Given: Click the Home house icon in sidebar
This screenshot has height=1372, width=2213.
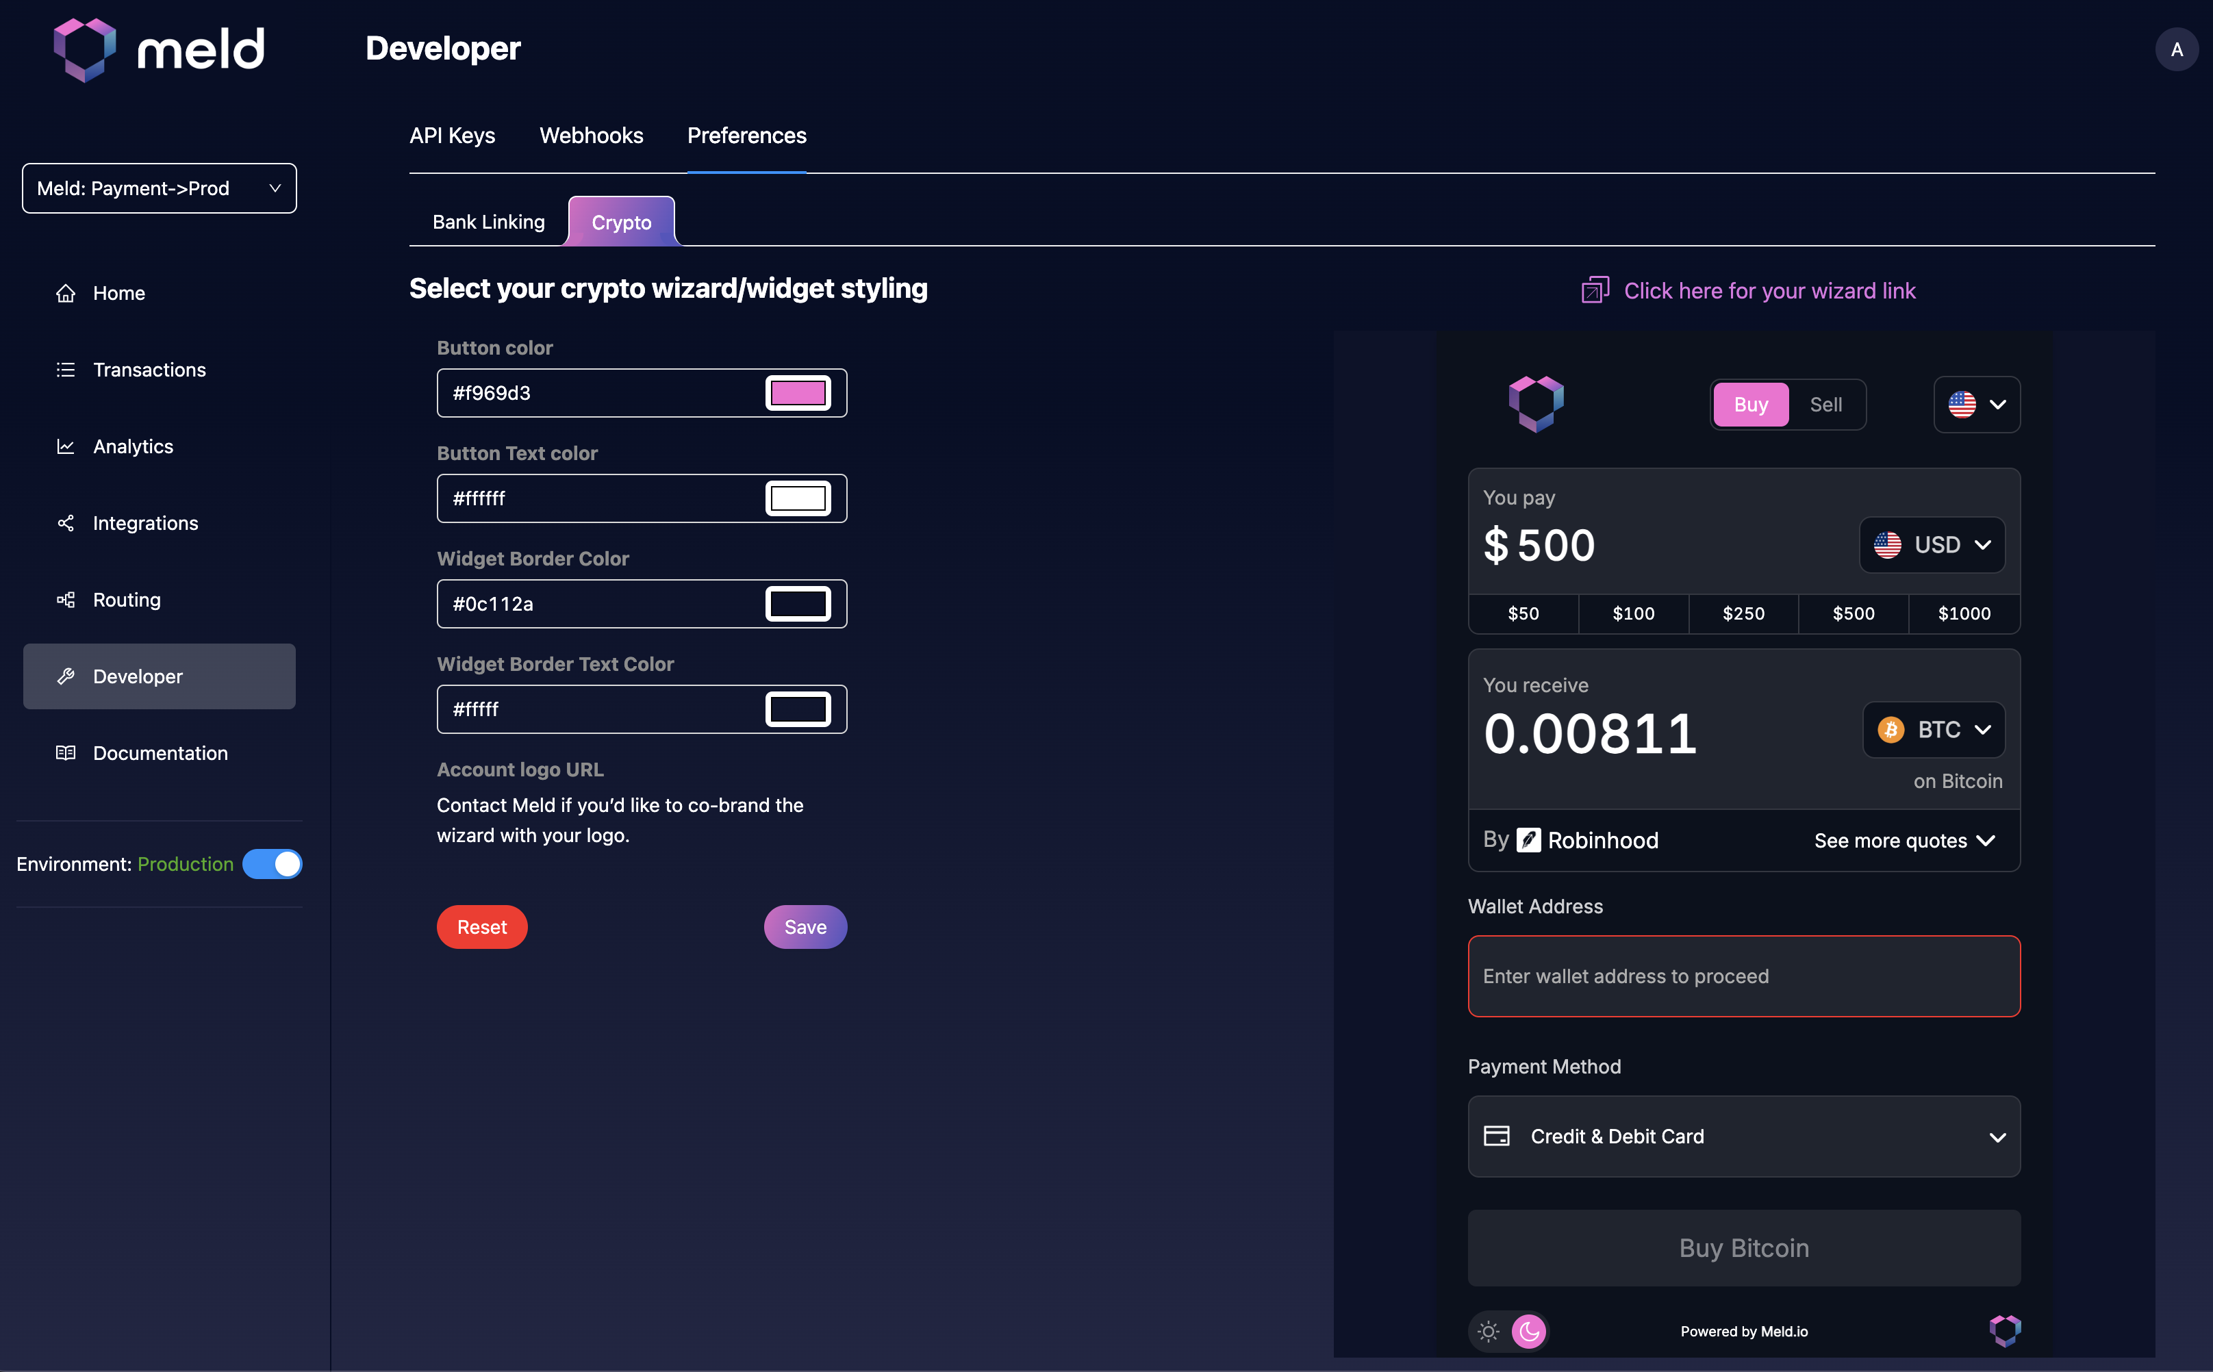Looking at the screenshot, I should pos(65,293).
